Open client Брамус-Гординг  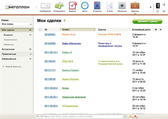point(71,70)
